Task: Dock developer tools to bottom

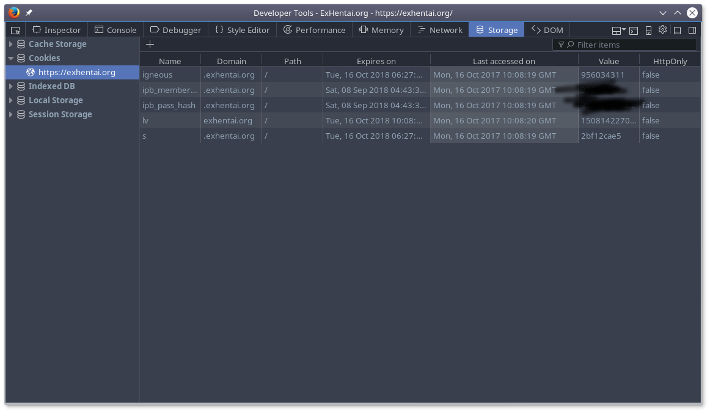Action: tap(677, 30)
